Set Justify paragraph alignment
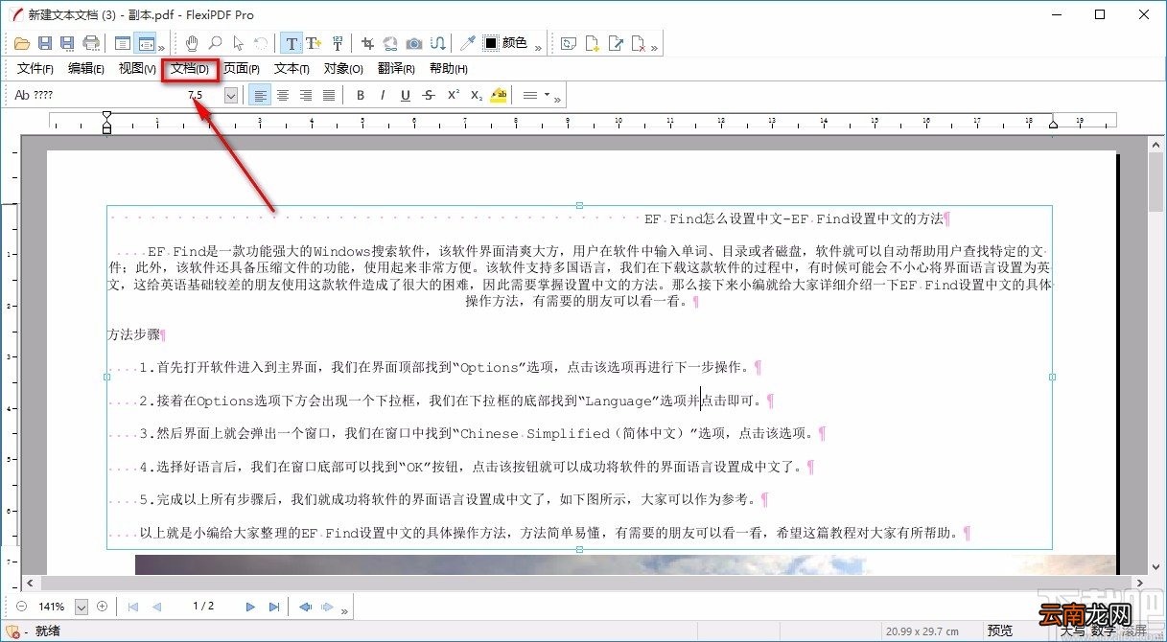This screenshot has height=642, width=1167. pyautogui.click(x=329, y=95)
